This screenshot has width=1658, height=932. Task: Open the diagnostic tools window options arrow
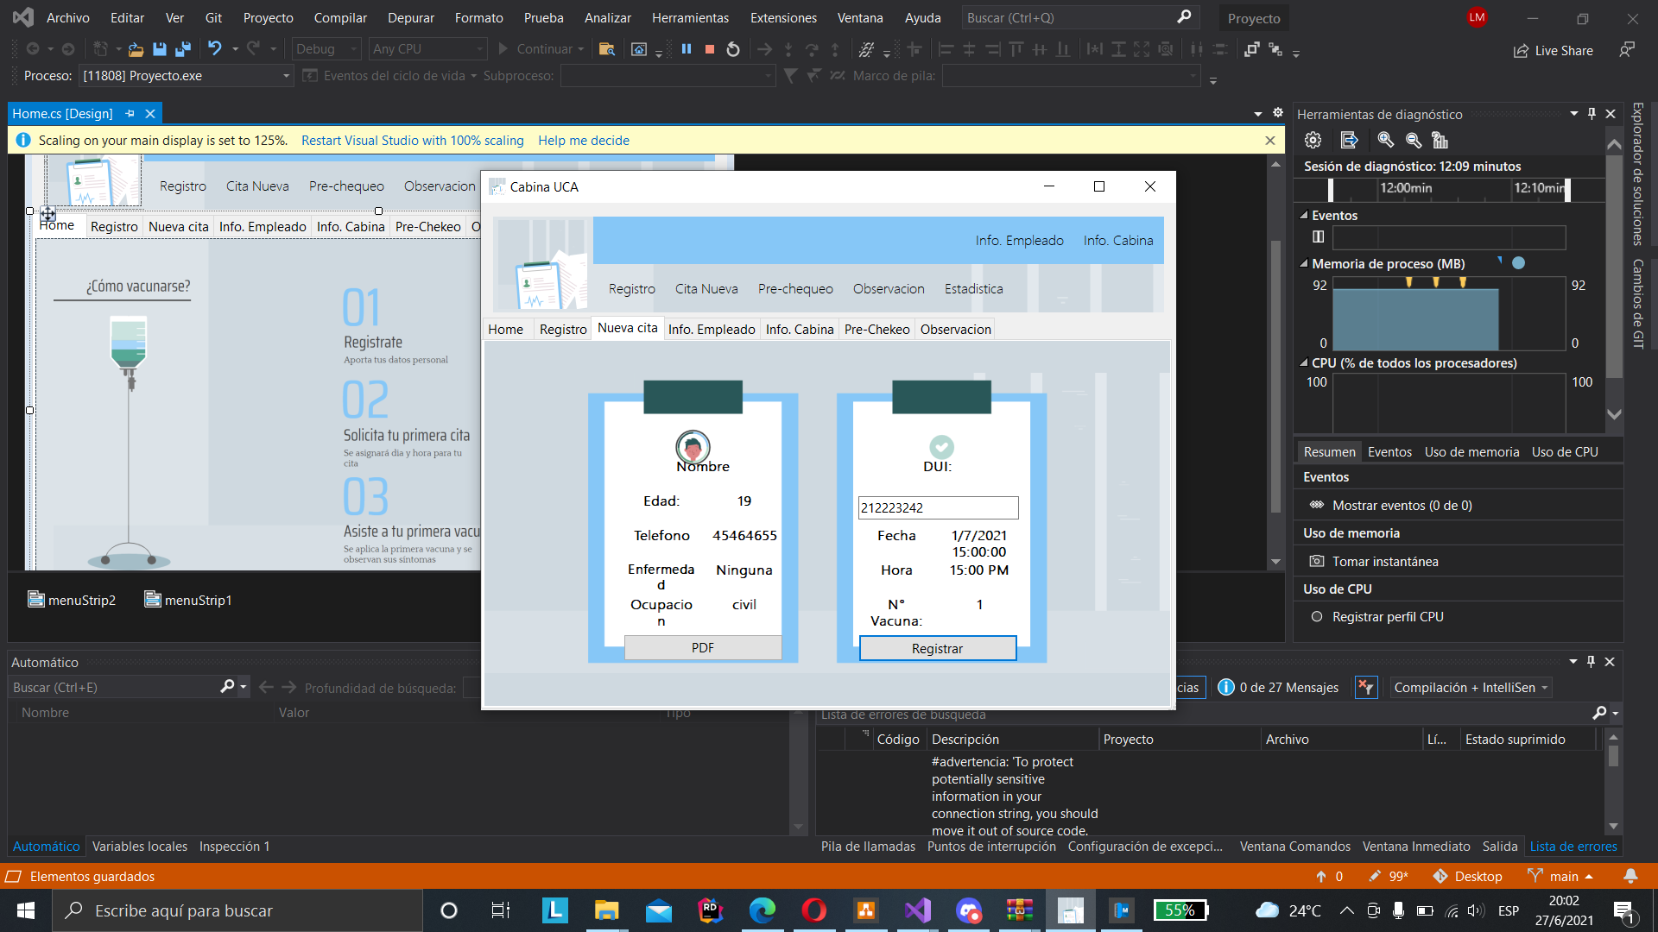point(1573,113)
